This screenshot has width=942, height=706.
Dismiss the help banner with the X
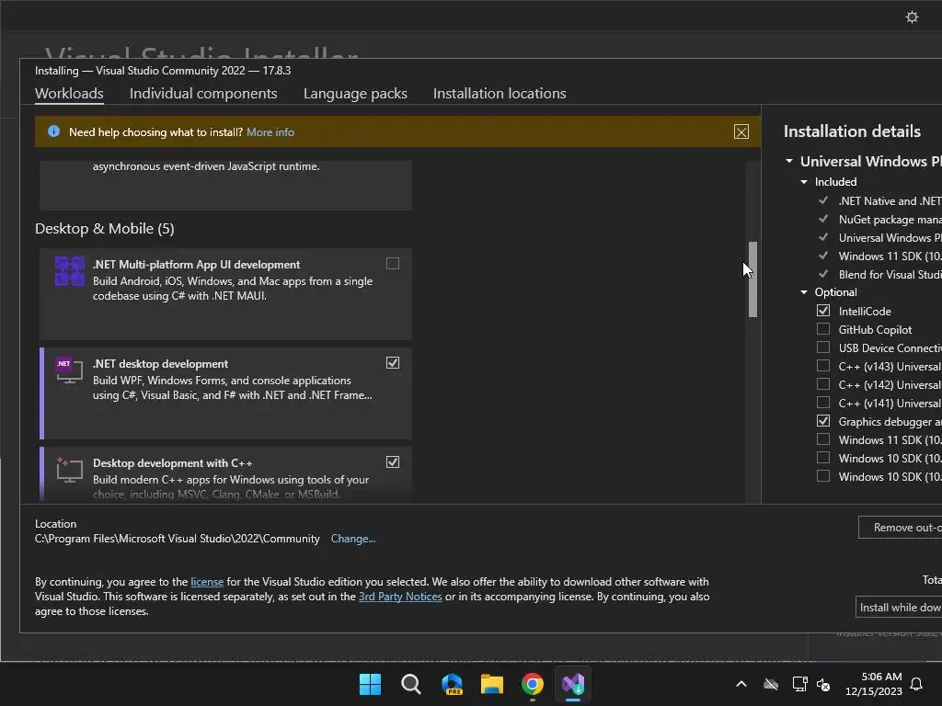741,131
